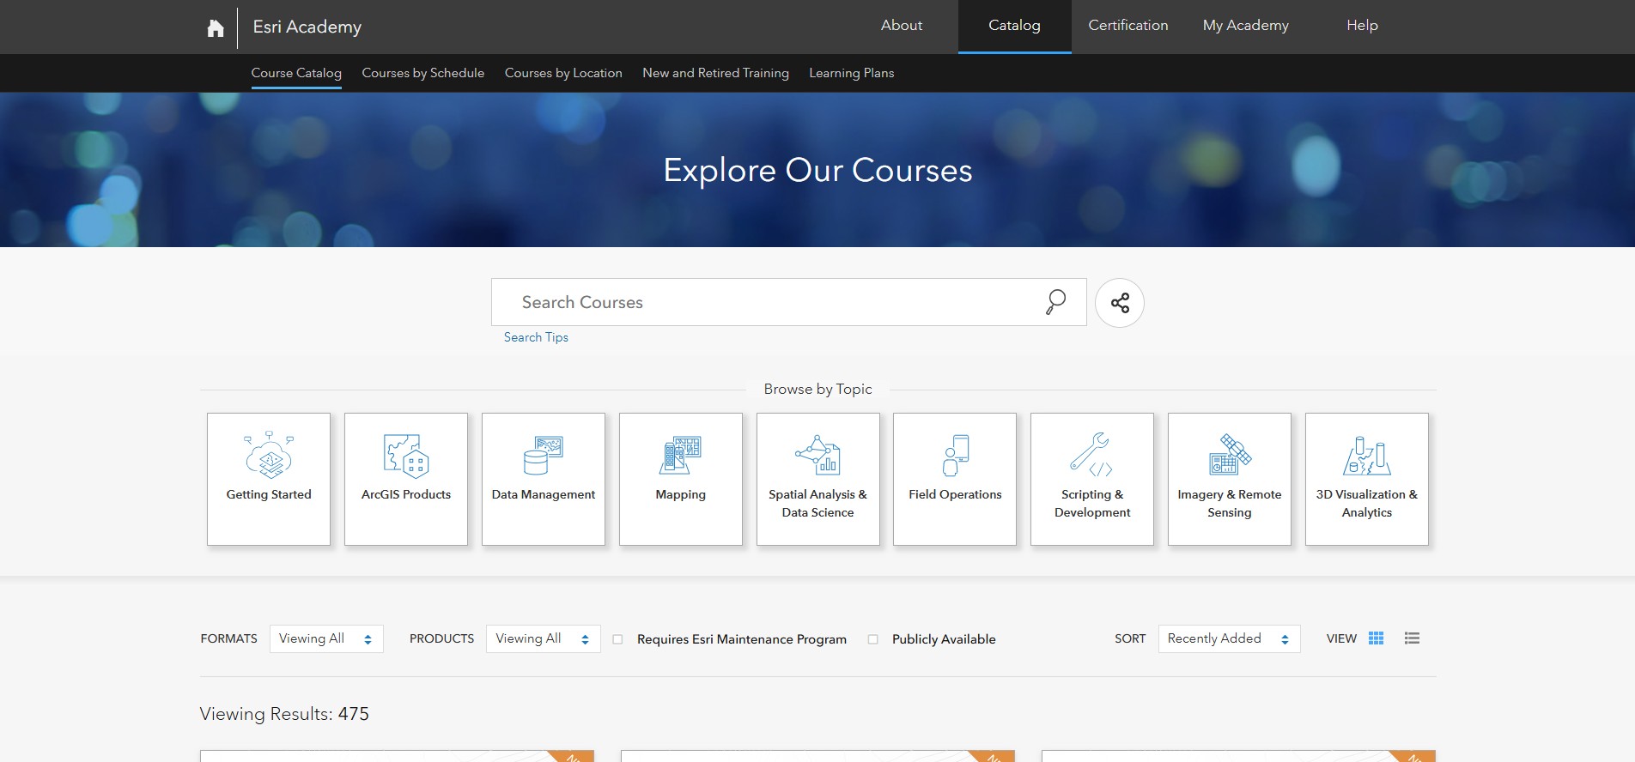This screenshot has width=1635, height=762.
Task: Go to the Certification tab
Action: (x=1127, y=26)
